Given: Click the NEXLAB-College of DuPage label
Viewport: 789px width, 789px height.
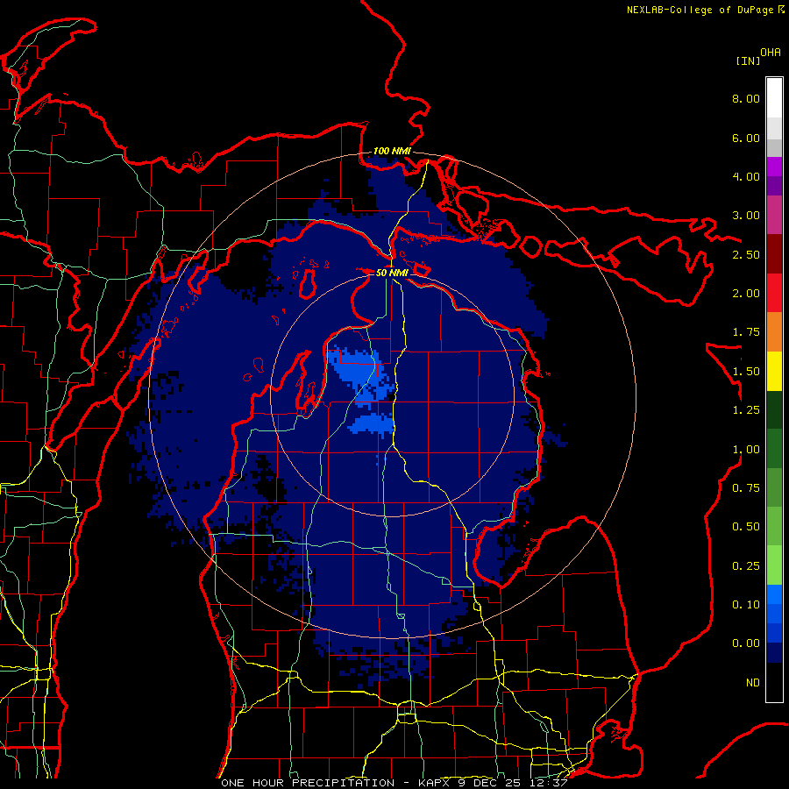Looking at the screenshot, I should [705, 10].
